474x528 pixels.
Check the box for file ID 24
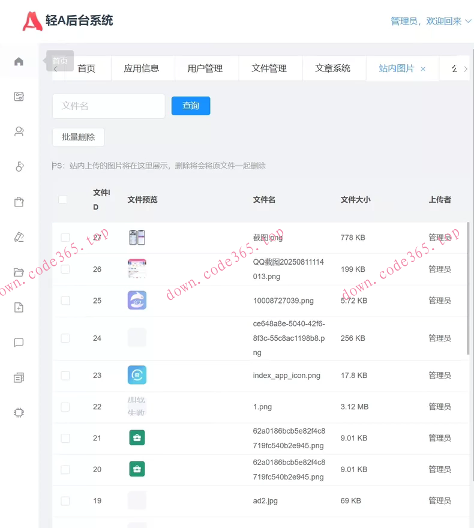65,338
